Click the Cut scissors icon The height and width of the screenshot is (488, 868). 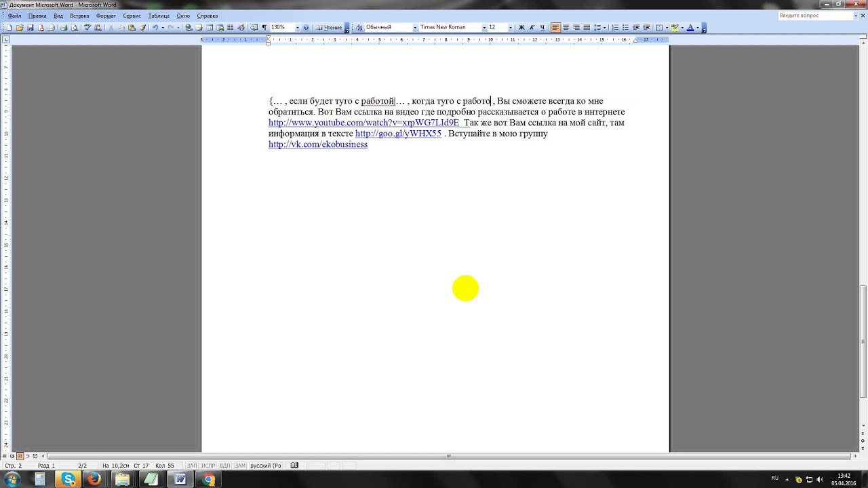coord(111,28)
